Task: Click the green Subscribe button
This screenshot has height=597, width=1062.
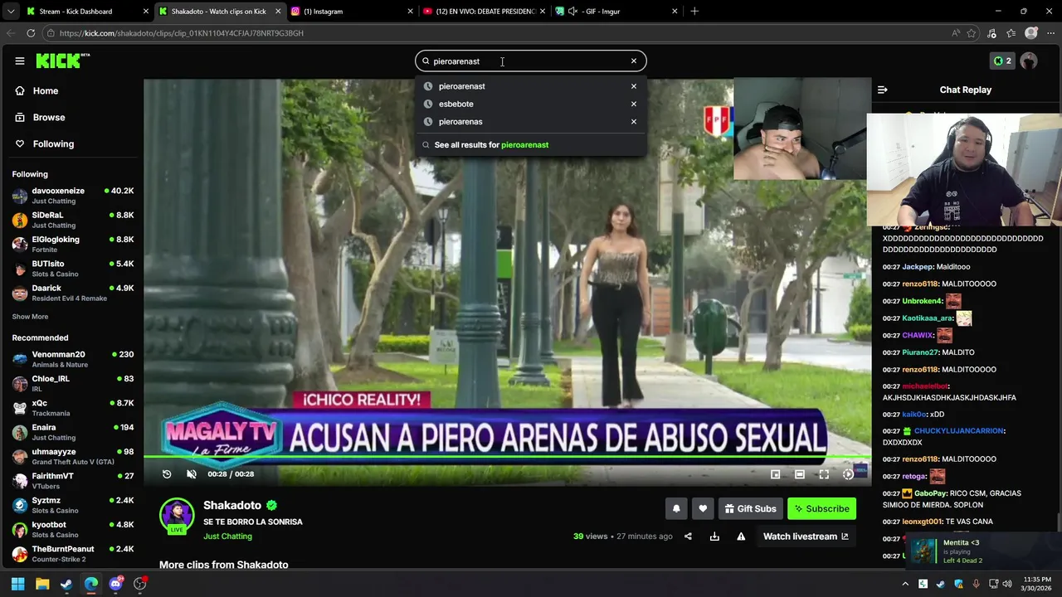Action: click(x=821, y=508)
